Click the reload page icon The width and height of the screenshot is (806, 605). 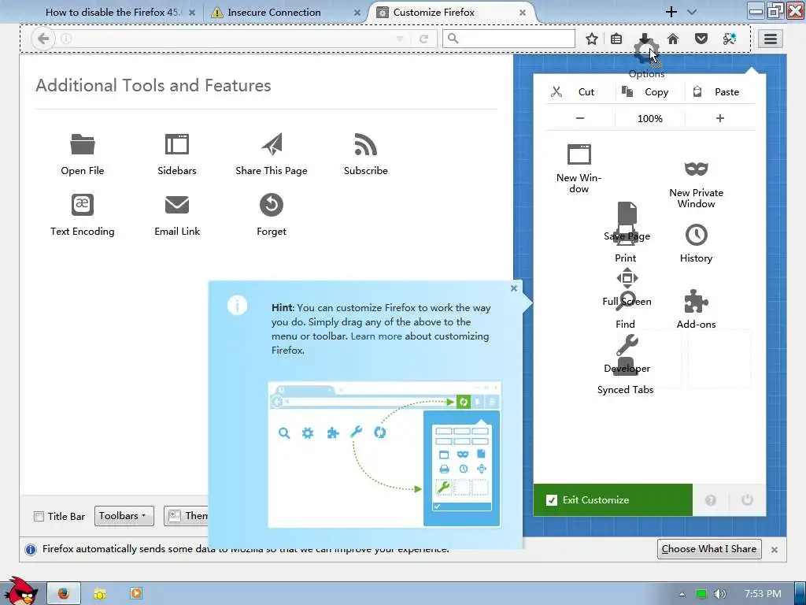tap(423, 39)
